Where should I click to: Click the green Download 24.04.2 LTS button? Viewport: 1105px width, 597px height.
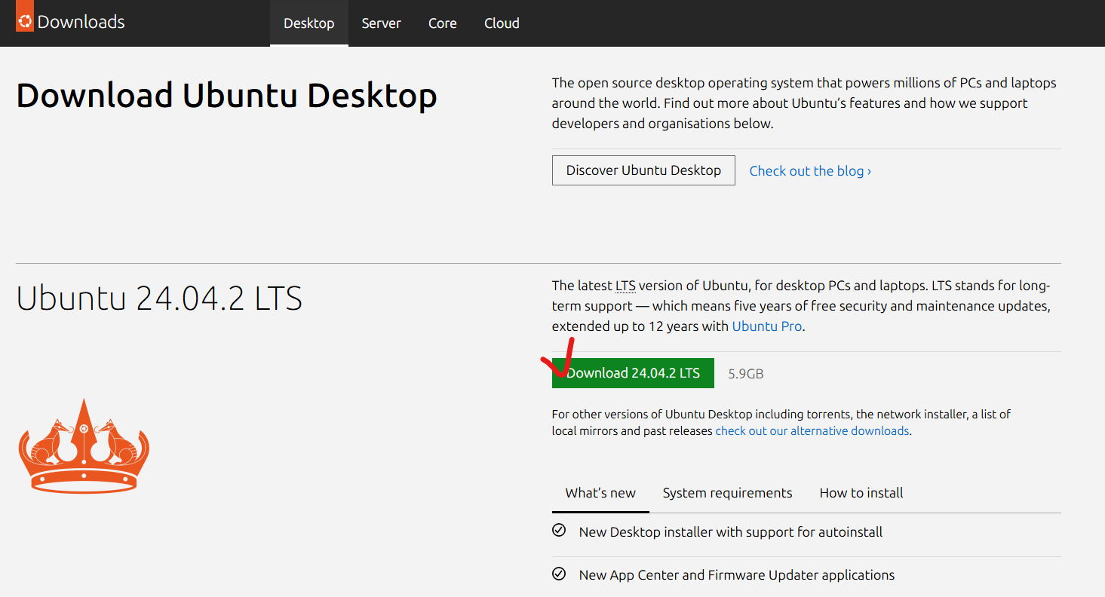coord(633,373)
